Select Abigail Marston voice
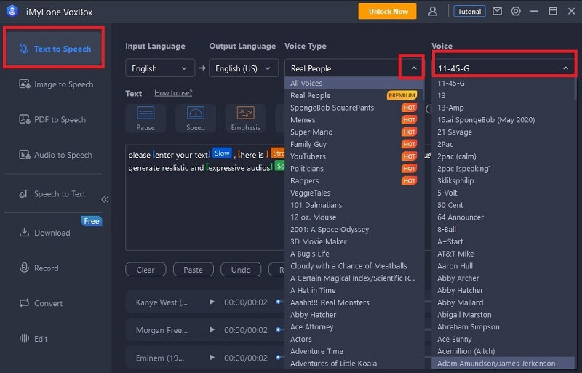This screenshot has height=373, width=582. coord(503,315)
